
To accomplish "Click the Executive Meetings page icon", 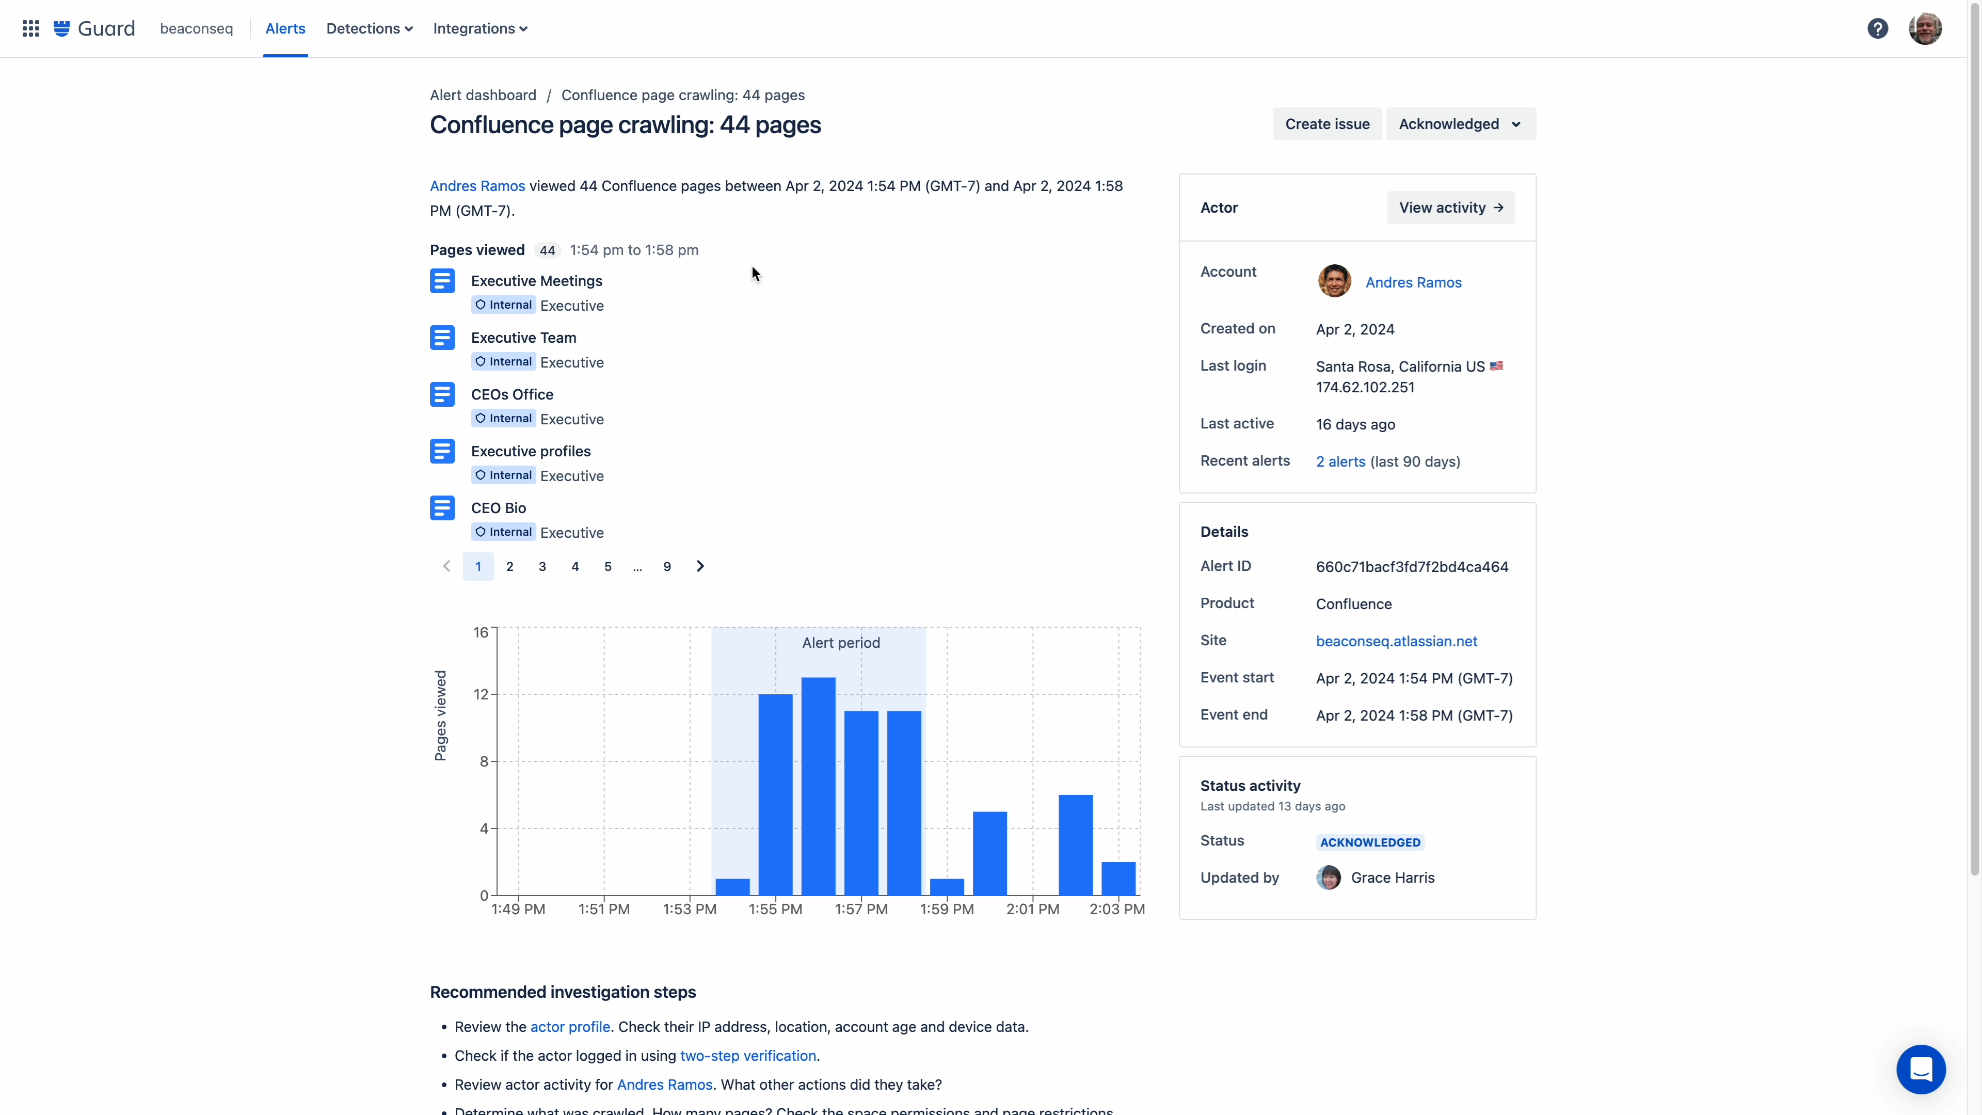I will click(442, 281).
